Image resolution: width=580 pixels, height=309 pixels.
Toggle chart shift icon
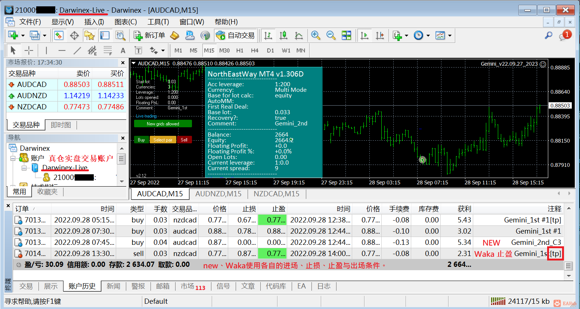point(380,35)
